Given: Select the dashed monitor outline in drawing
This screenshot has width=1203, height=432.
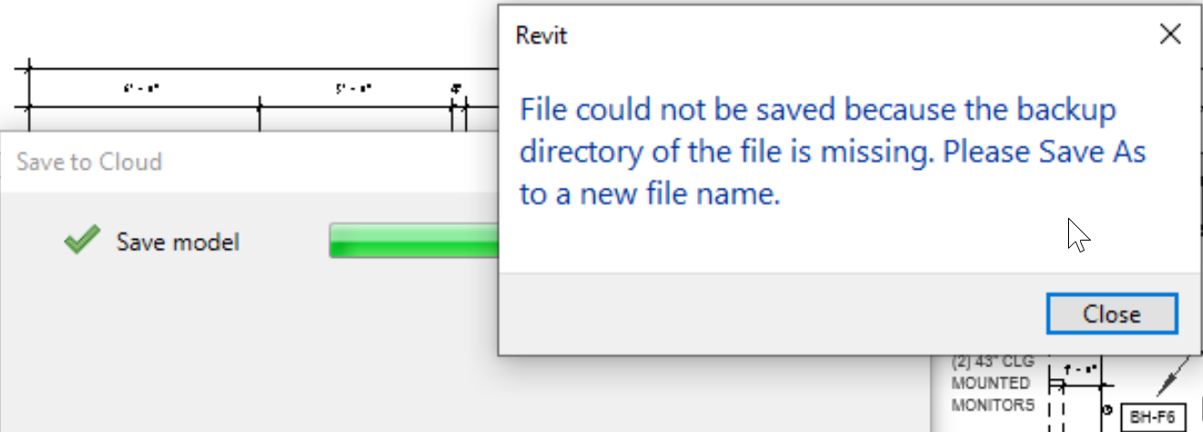Looking at the screenshot, I should pyautogui.click(x=1057, y=410).
